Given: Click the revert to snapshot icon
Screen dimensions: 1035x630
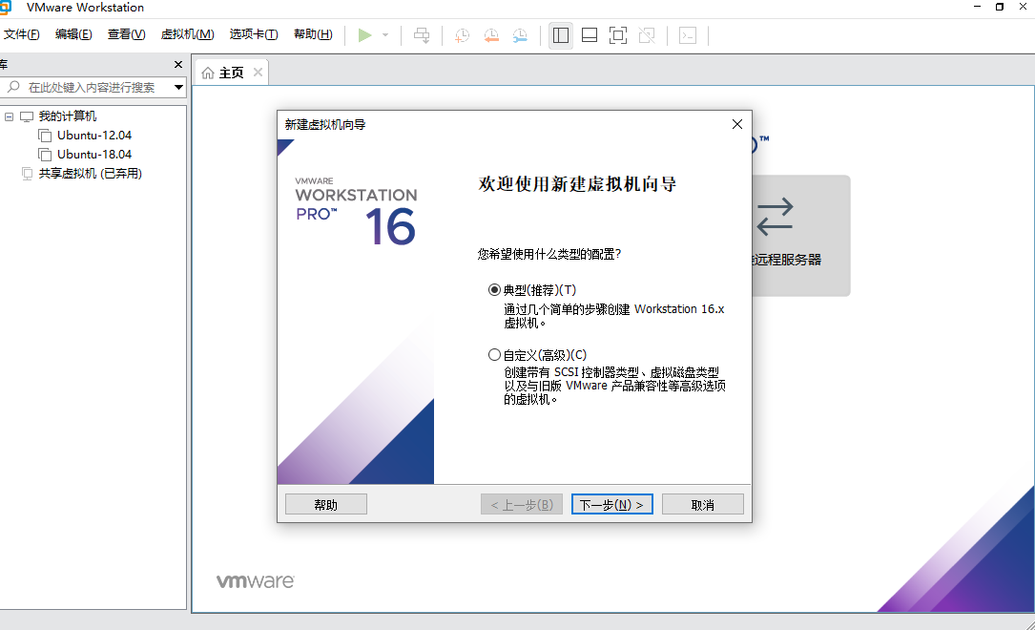Looking at the screenshot, I should (491, 35).
